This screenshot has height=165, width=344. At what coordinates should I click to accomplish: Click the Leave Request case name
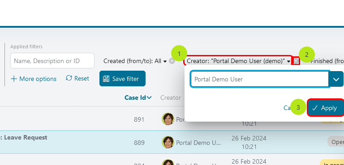[26, 138]
